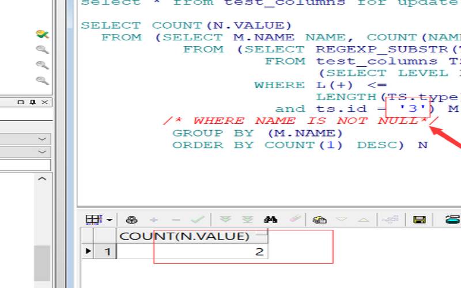The width and height of the screenshot is (461, 288).
Task: Click the lock (edit data) icon
Action: click(x=131, y=219)
